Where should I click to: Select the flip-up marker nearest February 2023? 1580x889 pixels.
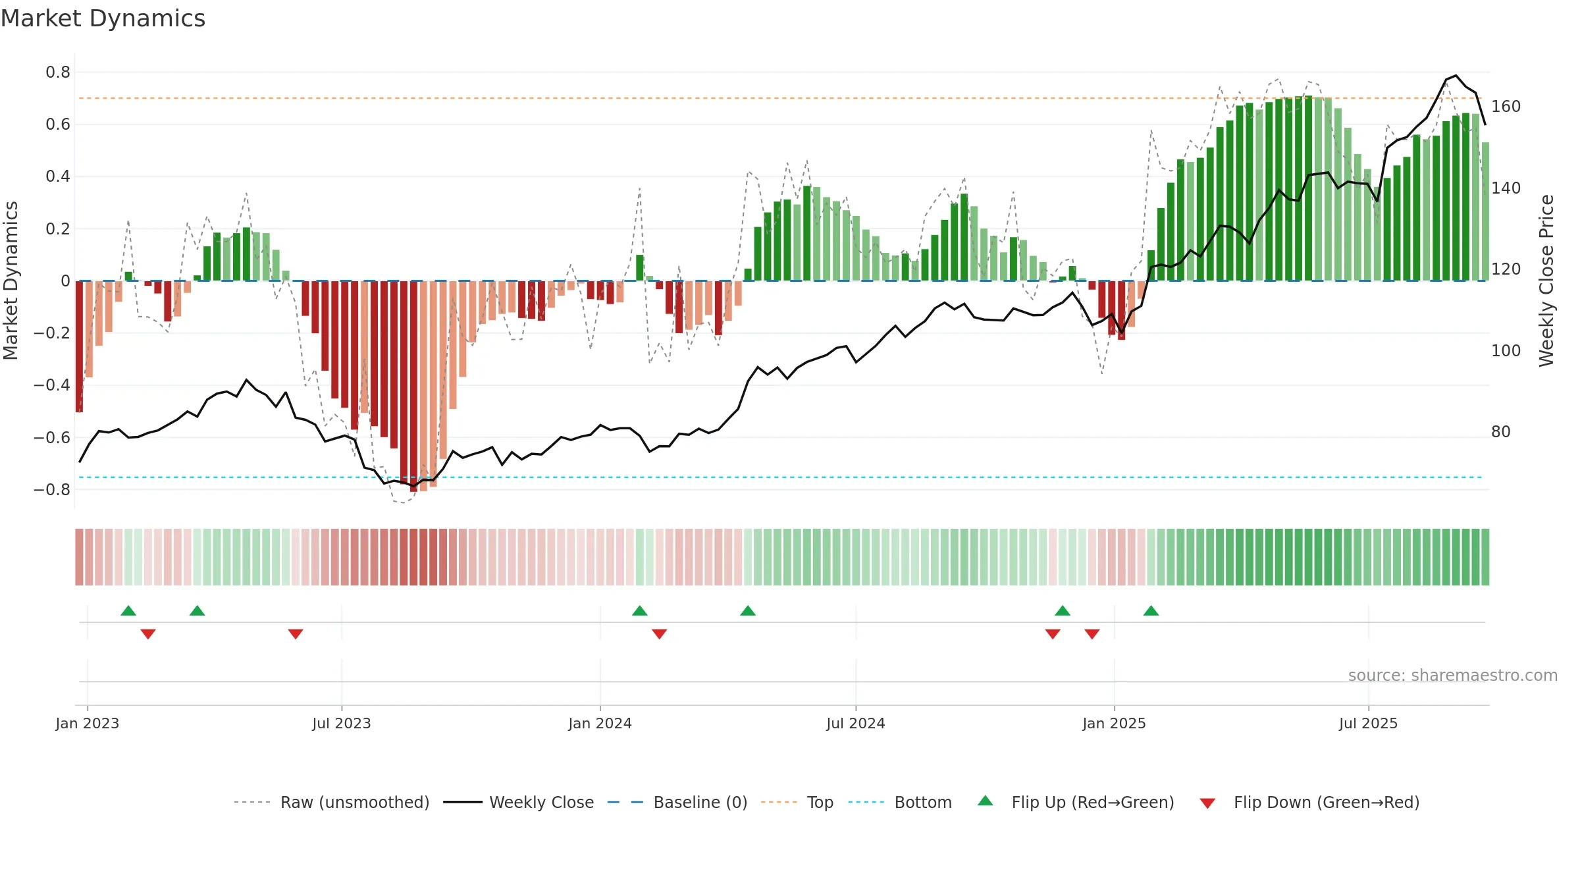(x=128, y=610)
